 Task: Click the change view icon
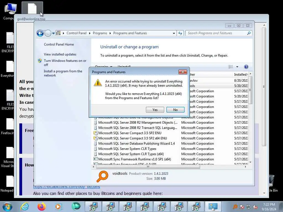pos(231,67)
